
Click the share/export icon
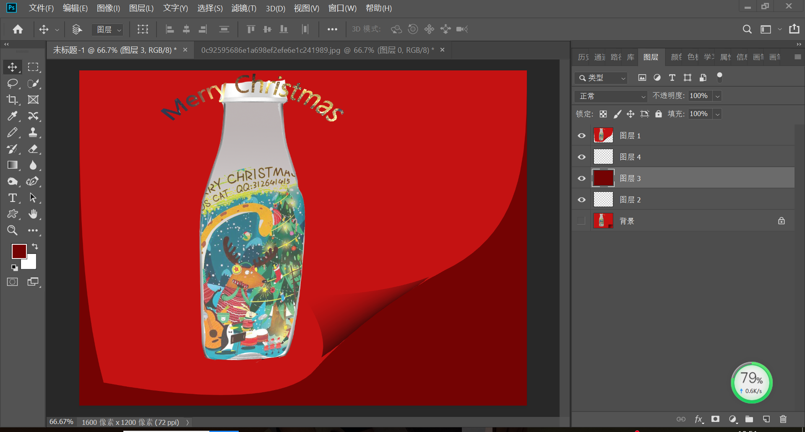coord(794,29)
